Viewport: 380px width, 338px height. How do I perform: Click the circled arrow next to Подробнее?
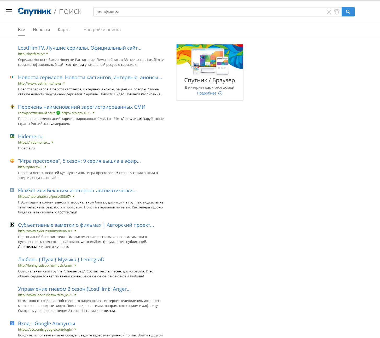(x=220, y=93)
